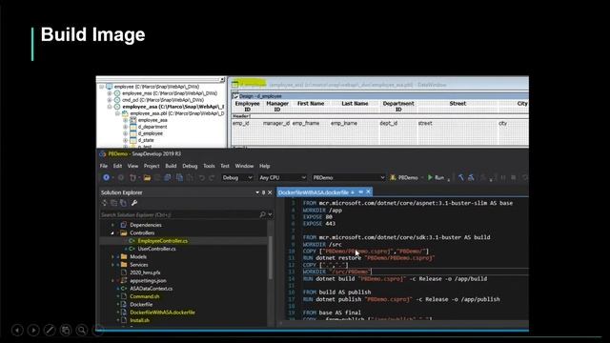The height and width of the screenshot is (343, 610).
Task: Select ASADataContext.cs file
Action: pyautogui.click(x=152, y=289)
